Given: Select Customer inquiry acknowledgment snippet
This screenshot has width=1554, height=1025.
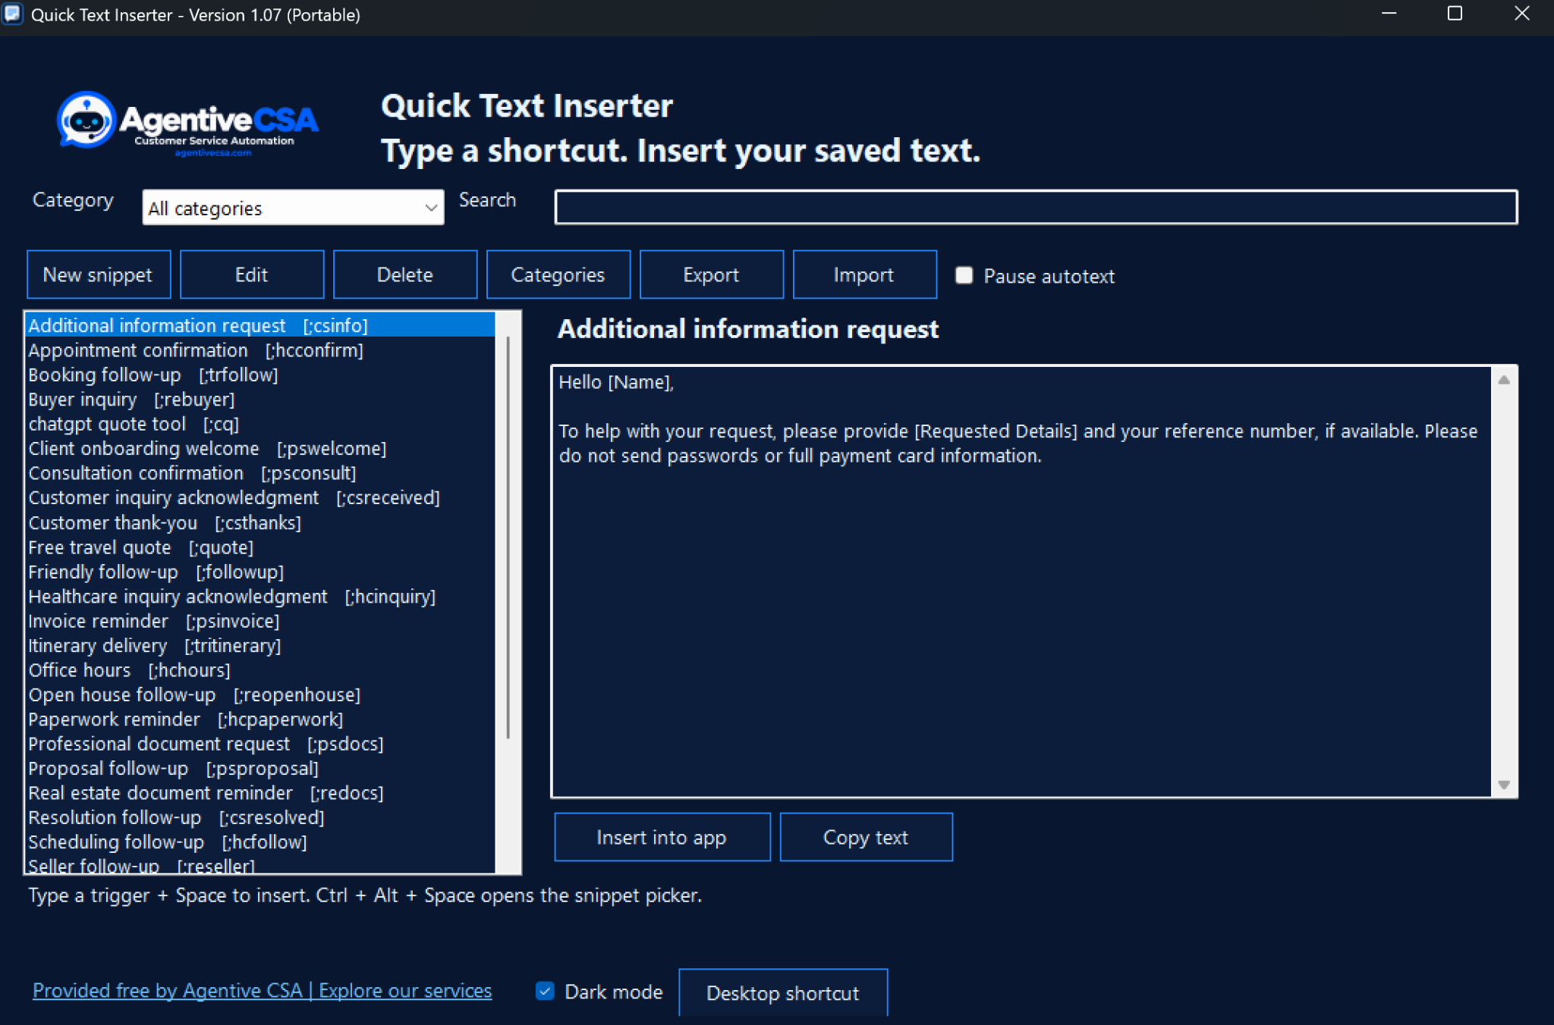Looking at the screenshot, I should tap(260, 498).
